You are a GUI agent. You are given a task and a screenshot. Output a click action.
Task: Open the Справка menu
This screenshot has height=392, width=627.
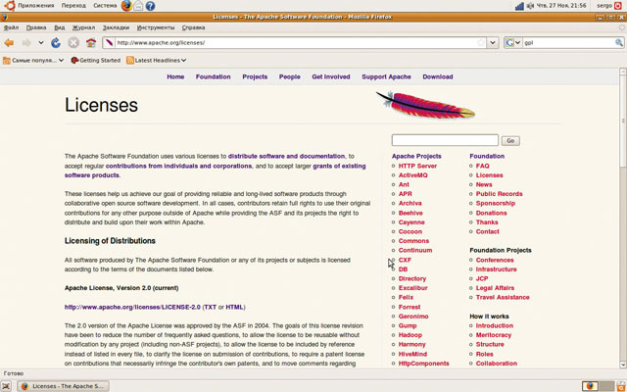click(x=194, y=27)
